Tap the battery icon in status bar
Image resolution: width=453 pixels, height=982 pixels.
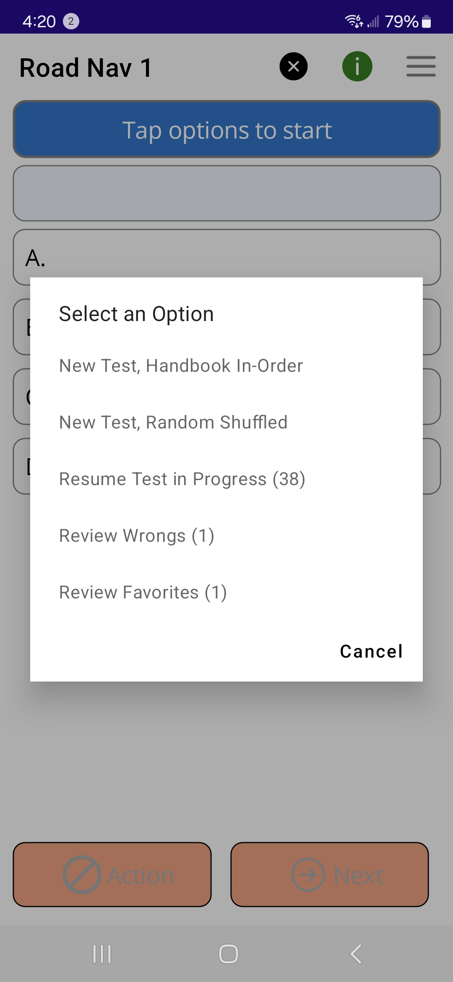[426, 21]
